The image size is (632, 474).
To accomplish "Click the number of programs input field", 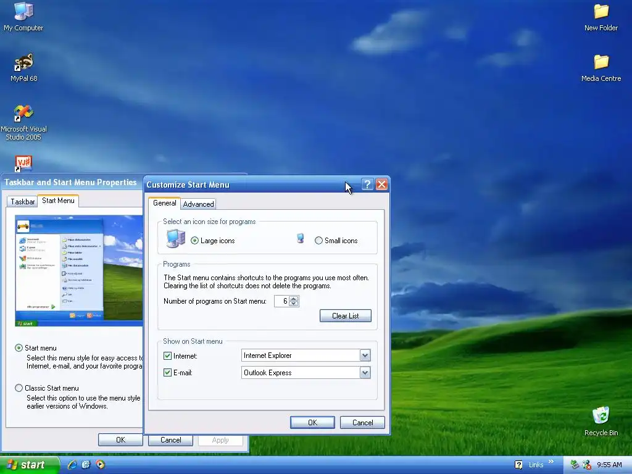I will (281, 301).
